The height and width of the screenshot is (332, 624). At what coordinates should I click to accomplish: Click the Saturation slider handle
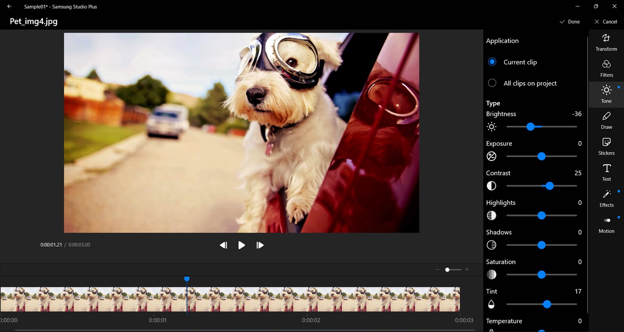coord(541,275)
